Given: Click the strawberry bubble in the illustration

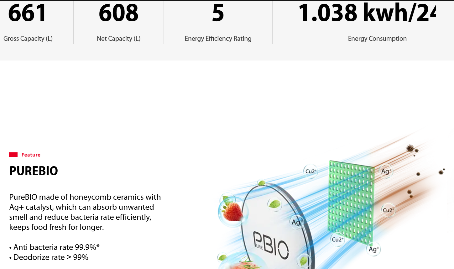Looking at the screenshot, I should point(232,211).
